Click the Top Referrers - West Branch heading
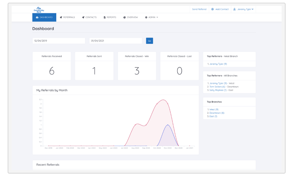This screenshot has height=176, width=293. click(222, 56)
